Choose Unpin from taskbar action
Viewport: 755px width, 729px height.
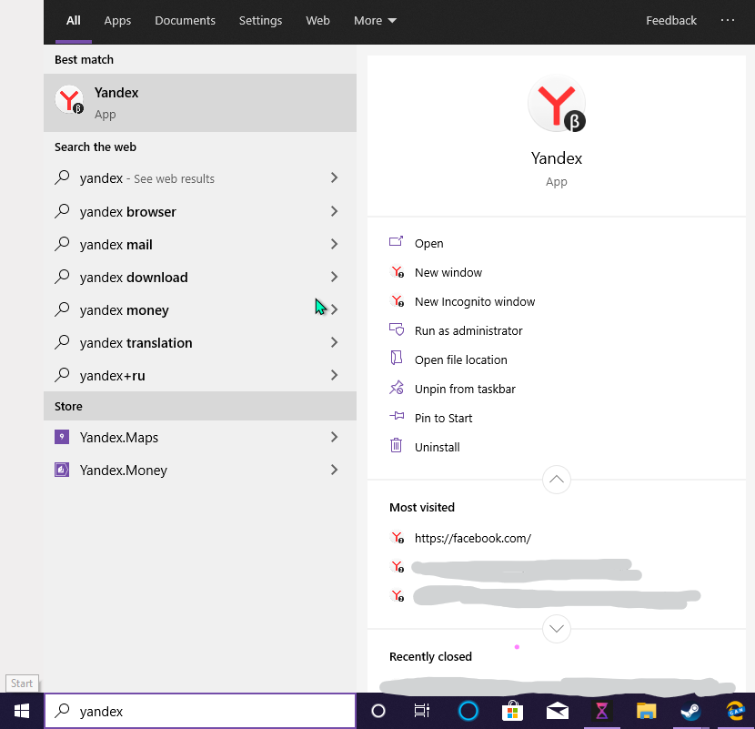[x=465, y=389]
